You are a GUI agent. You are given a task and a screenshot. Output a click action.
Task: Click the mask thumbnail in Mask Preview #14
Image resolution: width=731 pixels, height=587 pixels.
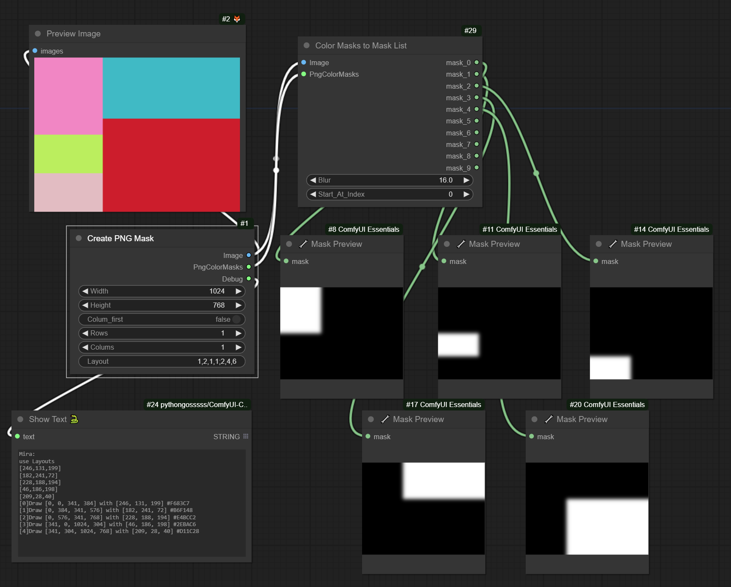651,333
